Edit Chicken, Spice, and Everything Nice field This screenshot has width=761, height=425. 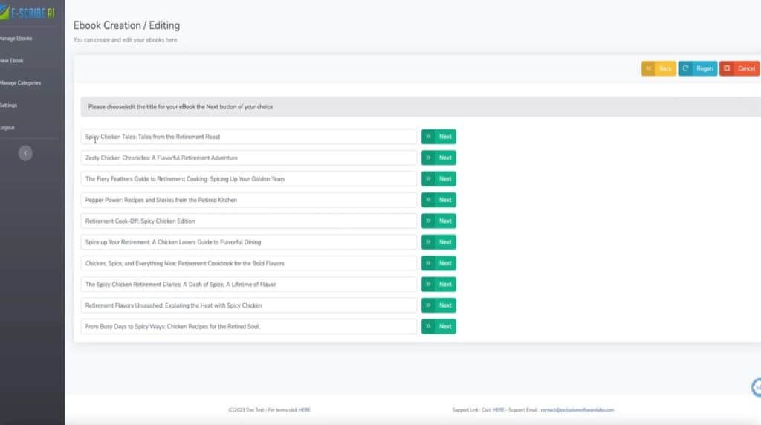[248, 263]
